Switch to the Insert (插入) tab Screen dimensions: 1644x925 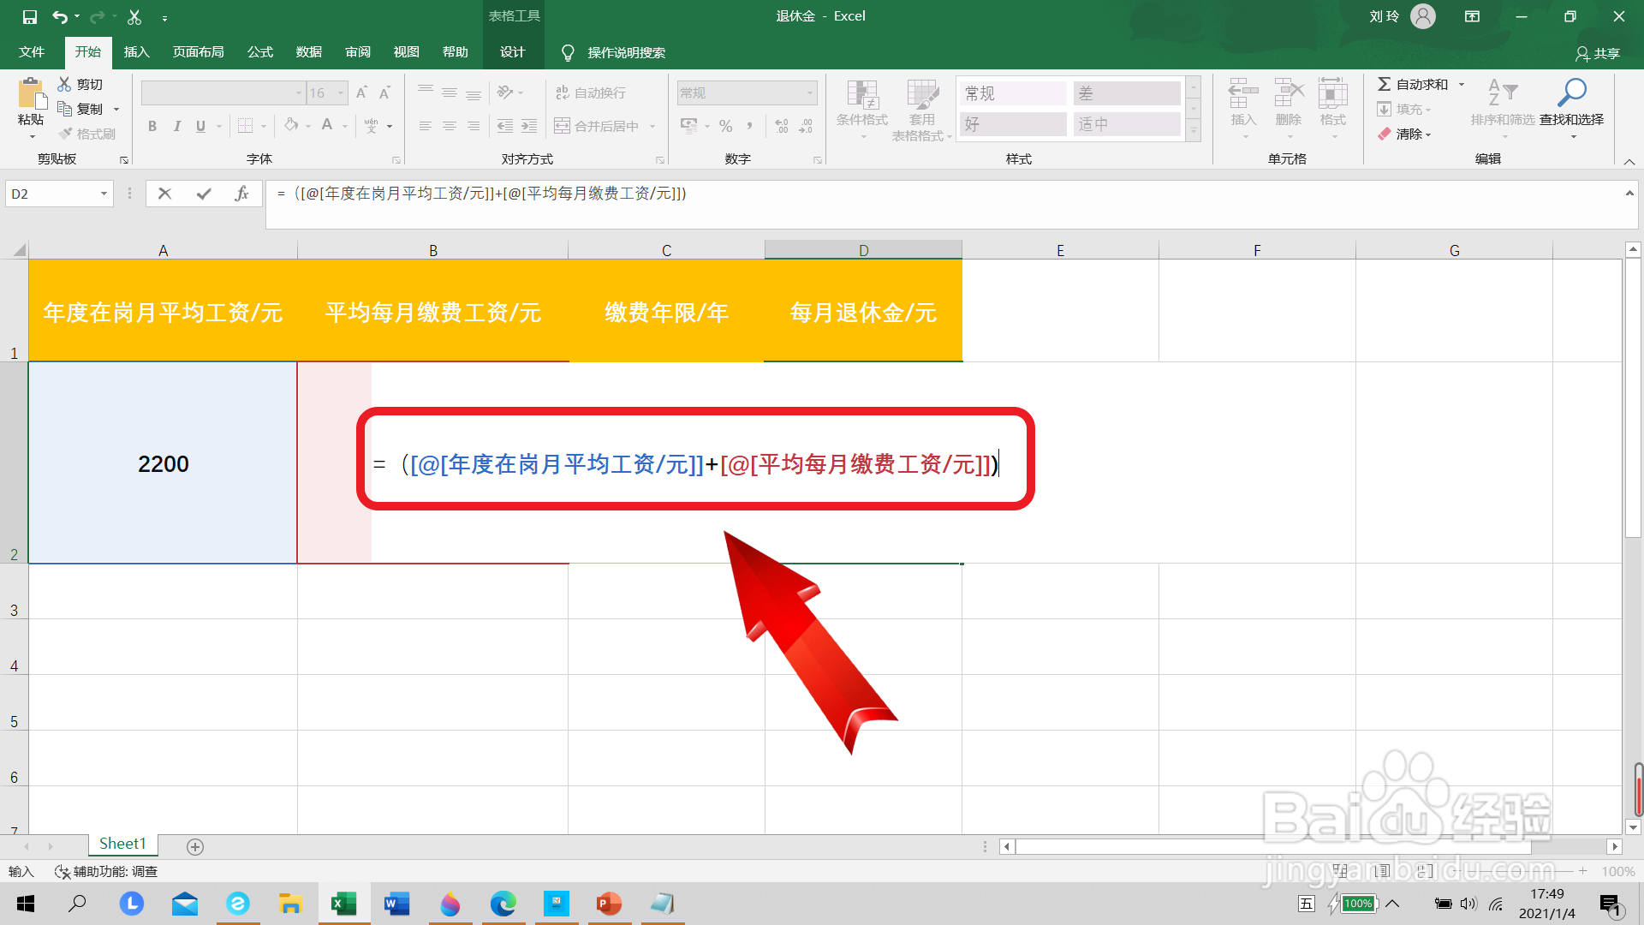tap(137, 52)
